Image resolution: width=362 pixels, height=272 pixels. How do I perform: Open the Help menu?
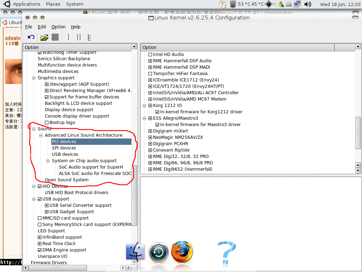click(76, 27)
